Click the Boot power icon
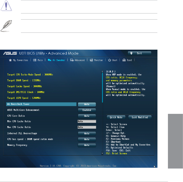The height and width of the screenshot is (182, 183). click(x=109, y=60)
